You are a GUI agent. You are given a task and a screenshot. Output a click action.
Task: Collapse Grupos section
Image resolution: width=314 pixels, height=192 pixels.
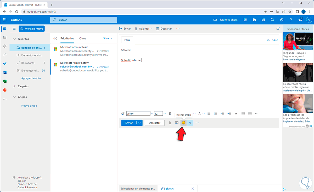click(14, 97)
